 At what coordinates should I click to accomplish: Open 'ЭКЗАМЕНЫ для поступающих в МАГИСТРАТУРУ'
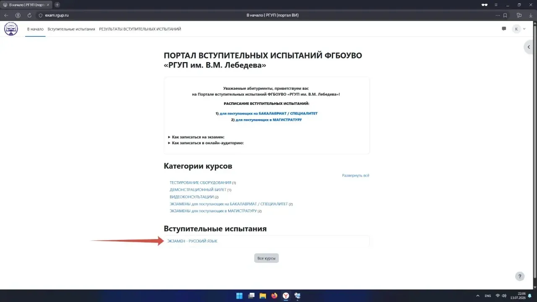pos(213,211)
